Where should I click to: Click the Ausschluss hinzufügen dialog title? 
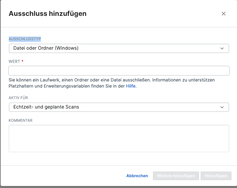[x=47, y=14]
